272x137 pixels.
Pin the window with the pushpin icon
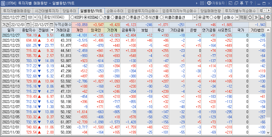pyautogui.click(x=242, y=3)
